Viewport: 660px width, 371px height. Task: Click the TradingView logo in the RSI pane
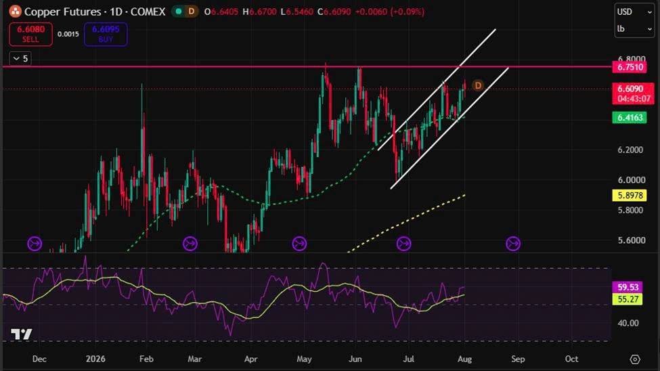click(22, 334)
